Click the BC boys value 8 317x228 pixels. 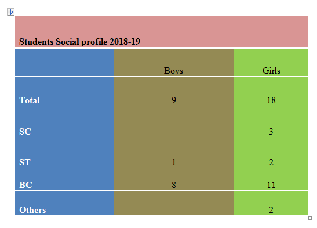point(174,184)
